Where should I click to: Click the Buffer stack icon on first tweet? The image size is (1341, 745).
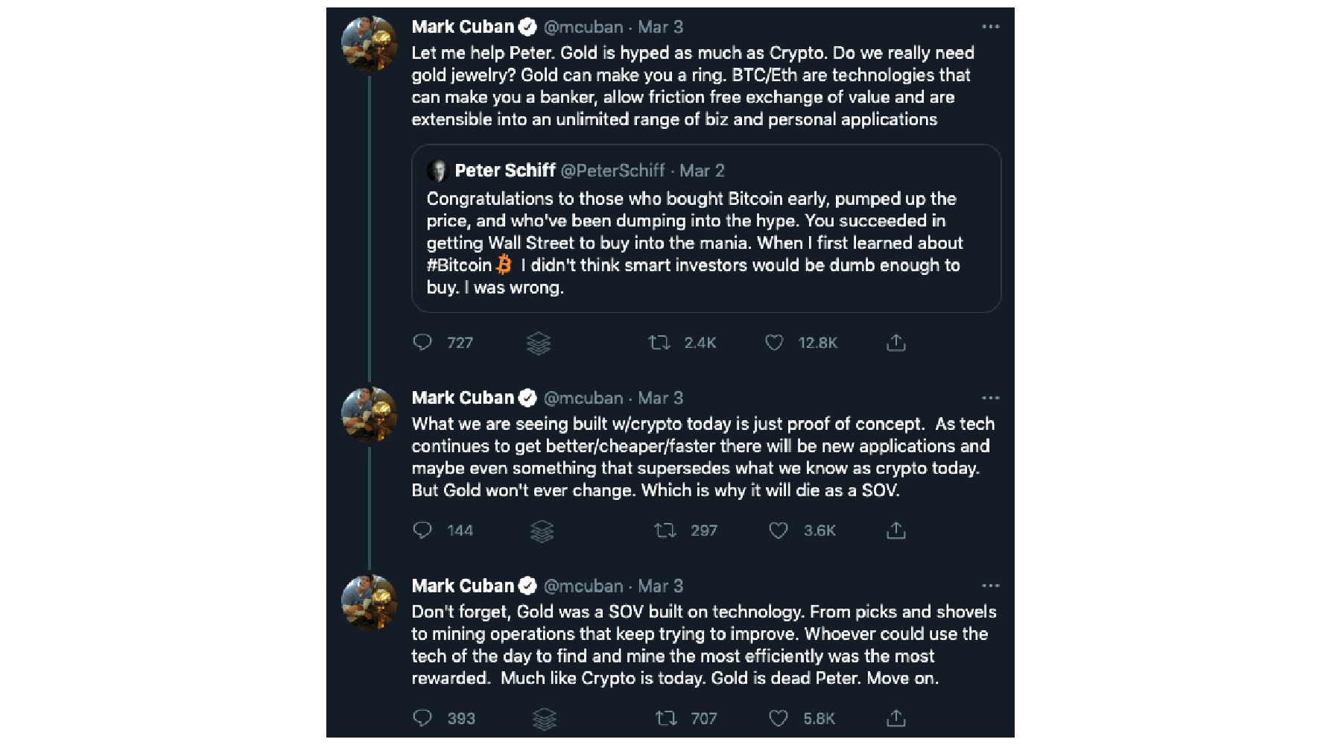pos(539,343)
